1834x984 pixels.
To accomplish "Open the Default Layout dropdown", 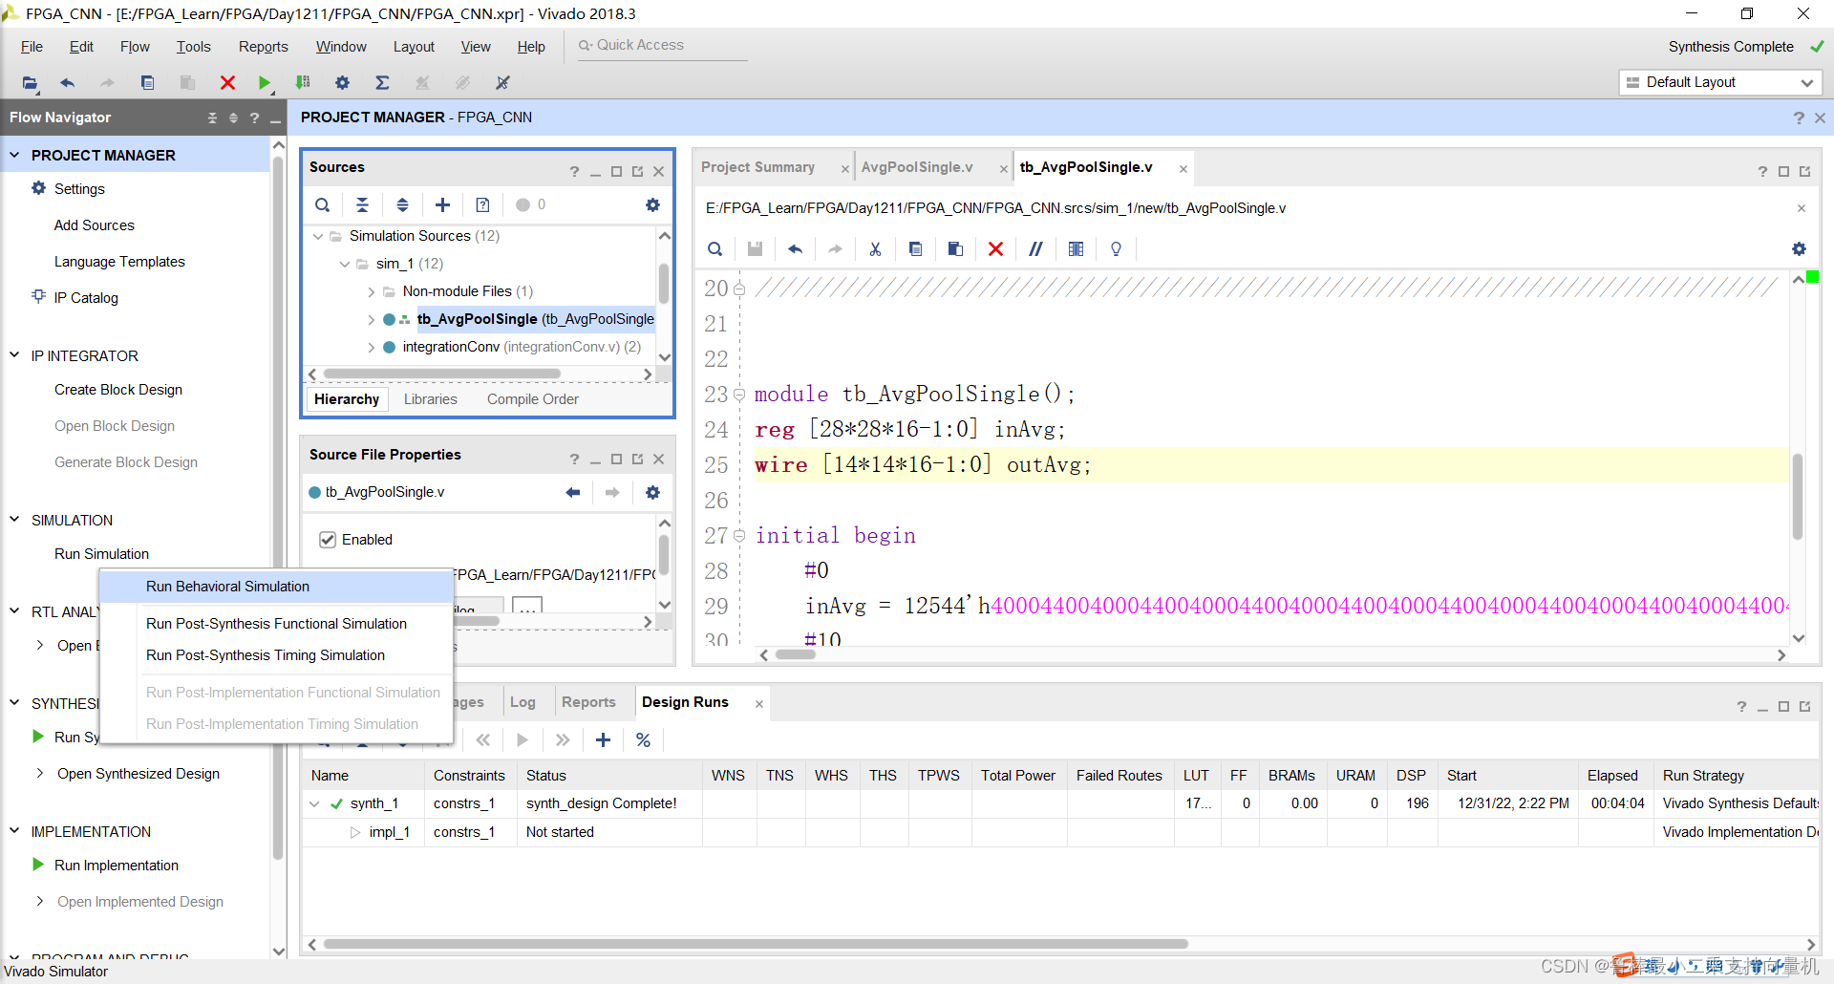I will [1720, 83].
